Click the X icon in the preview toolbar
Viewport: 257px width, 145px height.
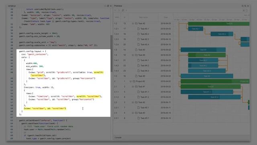pyautogui.click(x=244, y=10)
